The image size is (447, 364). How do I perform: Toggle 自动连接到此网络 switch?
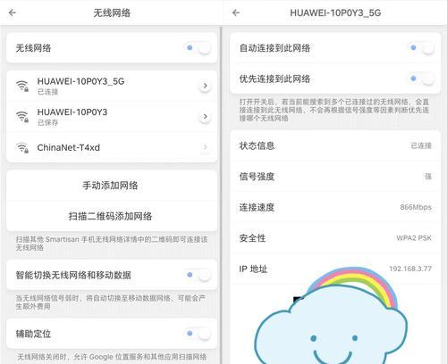[x=423, y=48]
